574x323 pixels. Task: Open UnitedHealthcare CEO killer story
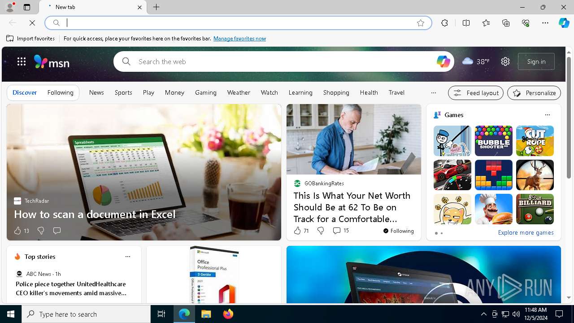[71, 288]
